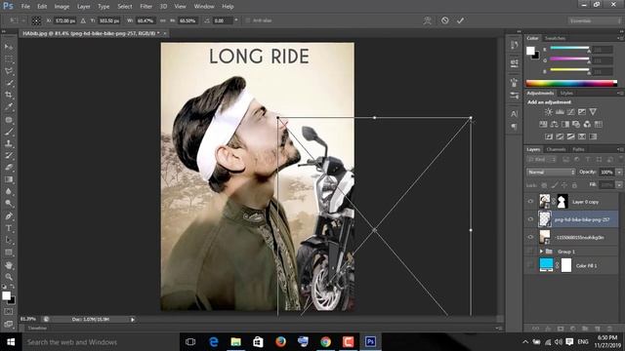Viewport: 625px width, 351px height.
Task: Select the Brush tool
Action: tap(9, 132)
